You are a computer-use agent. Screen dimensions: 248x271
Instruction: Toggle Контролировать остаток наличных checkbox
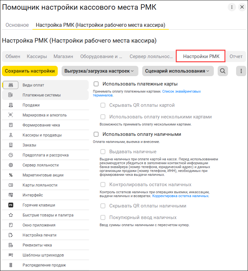pos(103,185)
